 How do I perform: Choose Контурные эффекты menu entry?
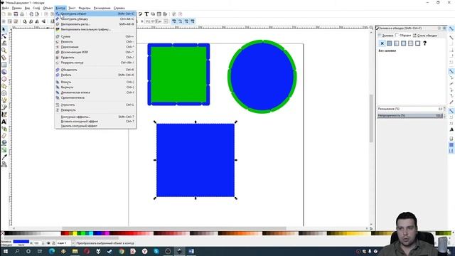[x=95, y=117]
